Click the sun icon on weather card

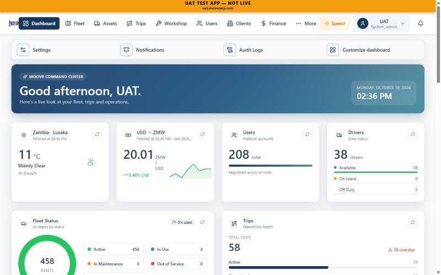tap(24, 135)
